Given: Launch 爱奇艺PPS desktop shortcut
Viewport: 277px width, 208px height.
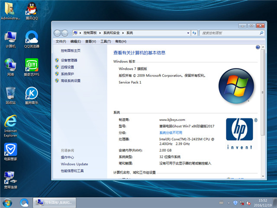Looking at the screenshot, I should [x=32, y=67].
